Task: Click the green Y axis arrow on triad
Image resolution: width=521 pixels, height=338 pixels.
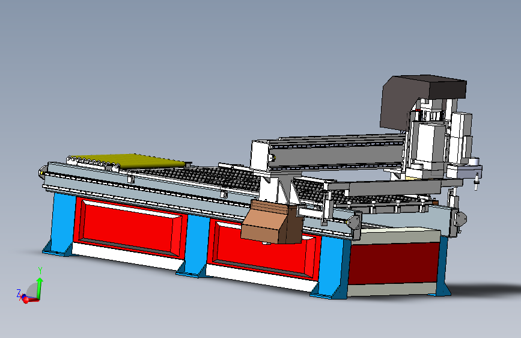Action: pyautogui.click(x=40, y=286)
